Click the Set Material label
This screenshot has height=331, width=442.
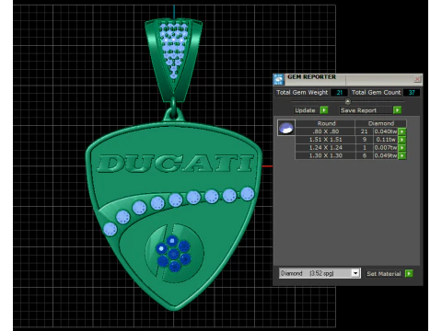[384, 274]
